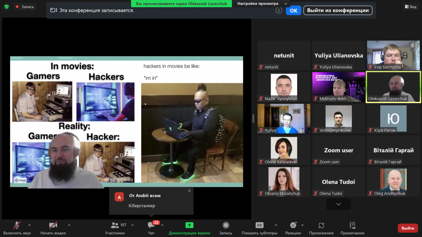Viewport: 422px width, 237px height.
Task: Click Выйти из конференции button
Action: (338, 10)
